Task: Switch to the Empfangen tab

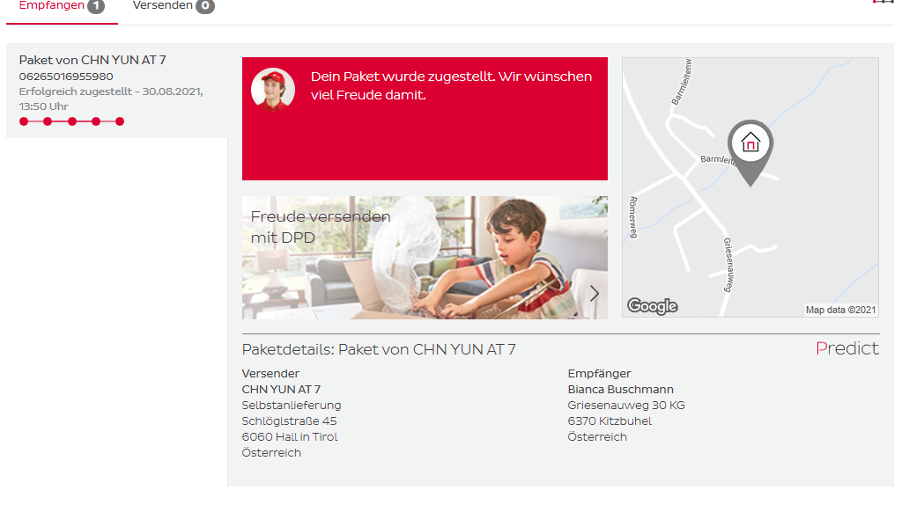Action: tap(62, 7)
